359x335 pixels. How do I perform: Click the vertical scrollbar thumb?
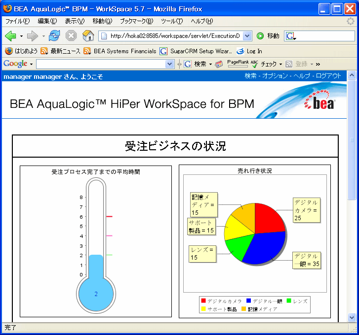[352, 140]
